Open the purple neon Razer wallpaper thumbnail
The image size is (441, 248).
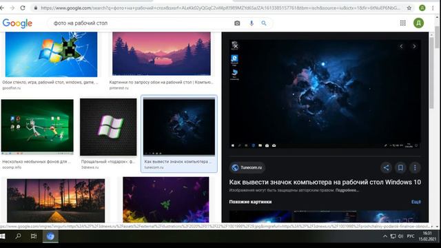click(166, 200)
